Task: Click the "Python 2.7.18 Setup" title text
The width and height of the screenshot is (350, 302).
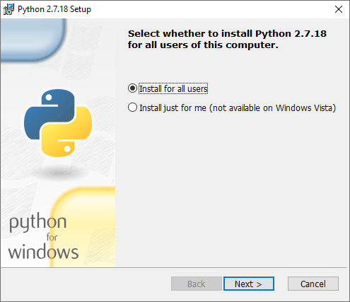Action: click(x=54, y=9)
